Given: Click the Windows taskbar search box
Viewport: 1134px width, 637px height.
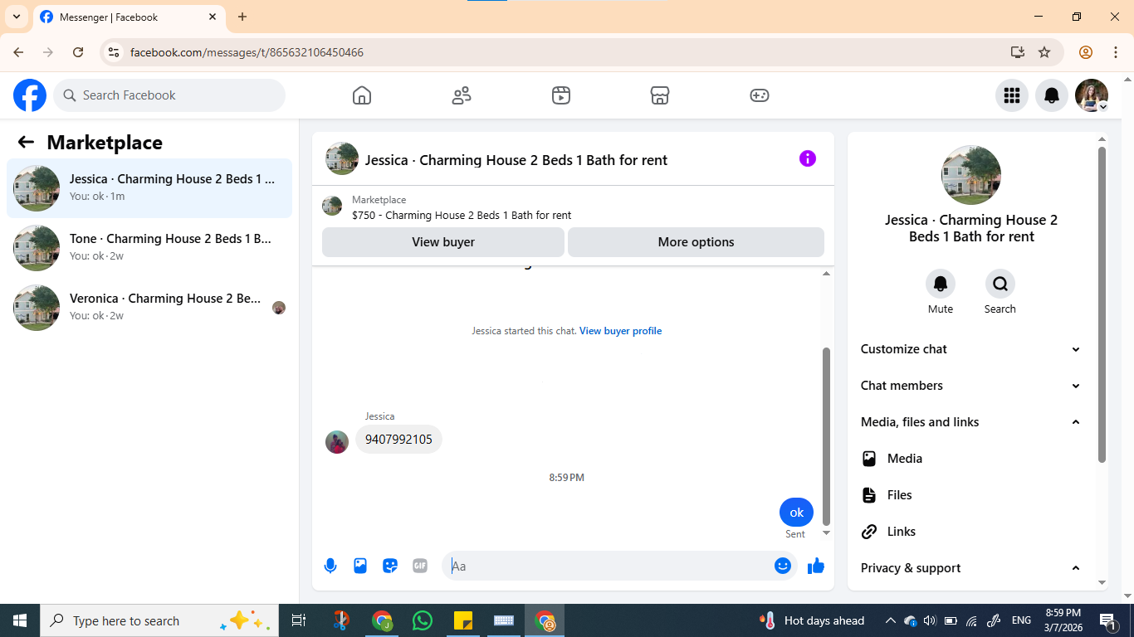Looking at the screenshot, I should pyautogui.click(x=159, y=620).
